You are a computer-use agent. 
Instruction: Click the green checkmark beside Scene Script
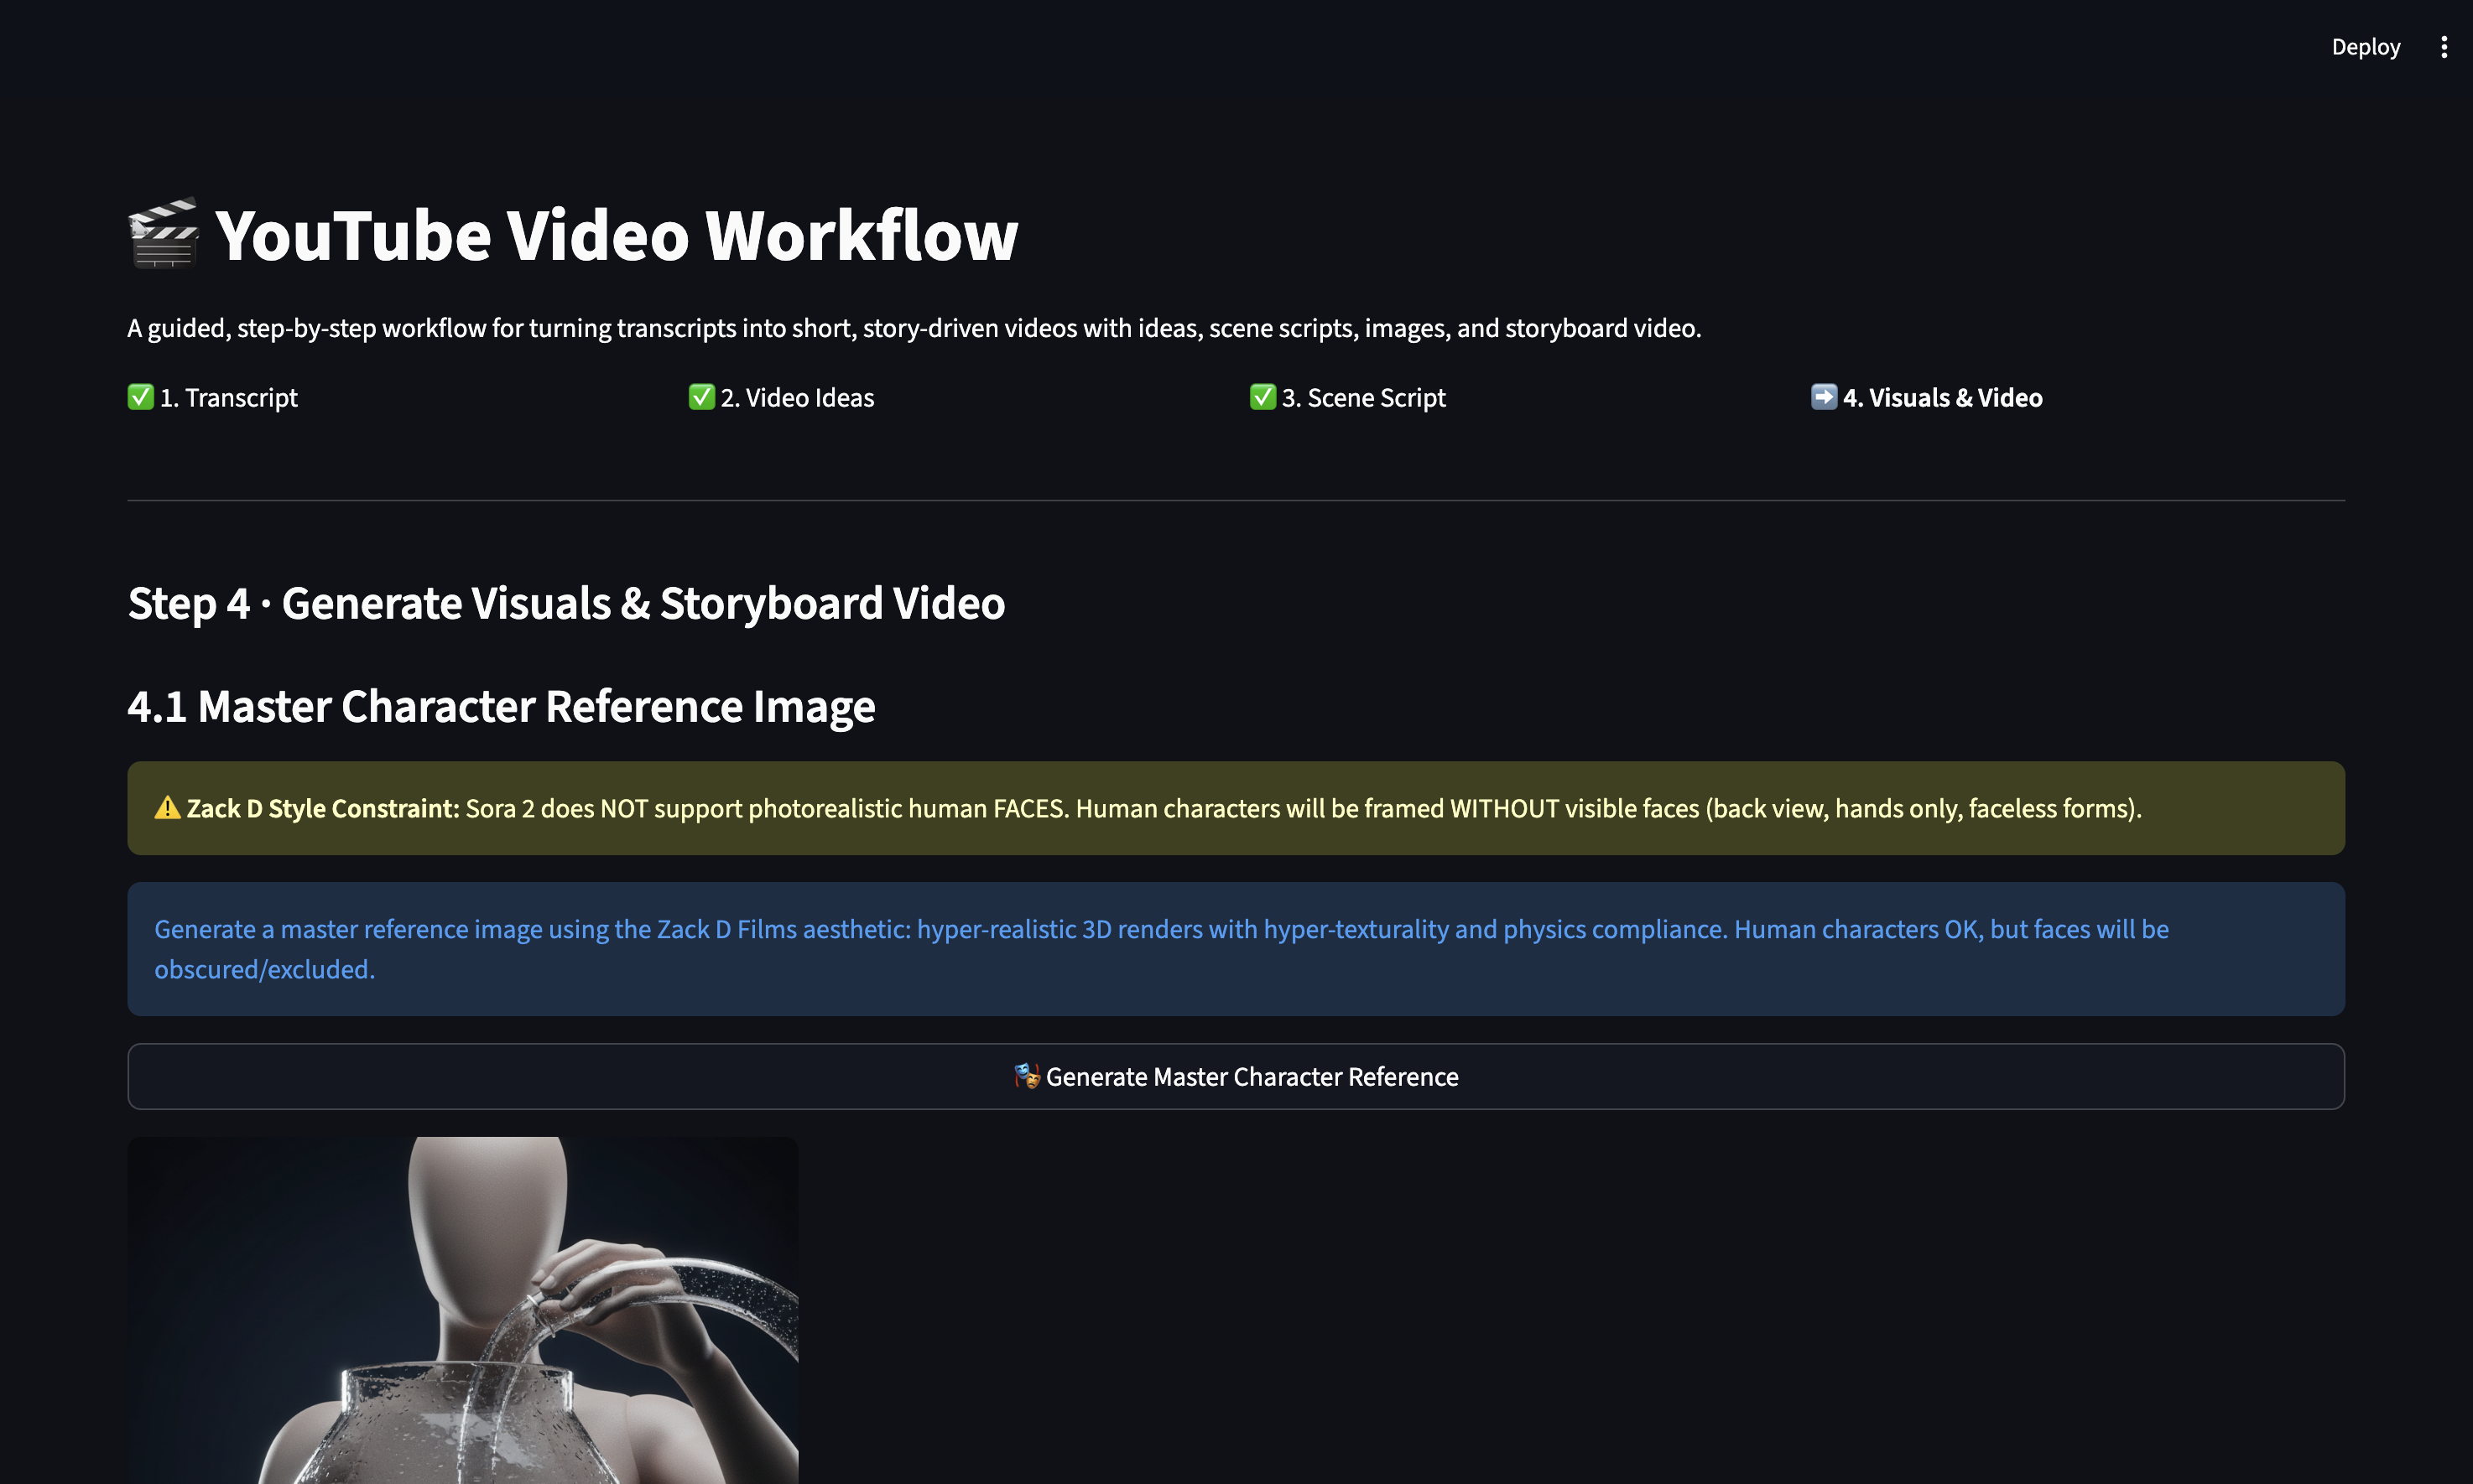(1263, 397)
